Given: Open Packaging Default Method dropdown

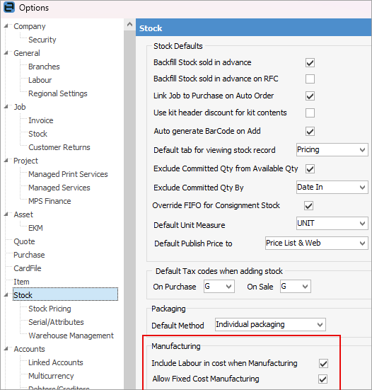Looking at the screenshot, I should coord(270,325).
